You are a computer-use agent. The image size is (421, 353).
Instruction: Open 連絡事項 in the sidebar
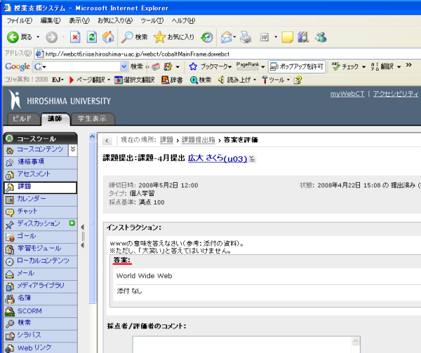coord(31,162)
